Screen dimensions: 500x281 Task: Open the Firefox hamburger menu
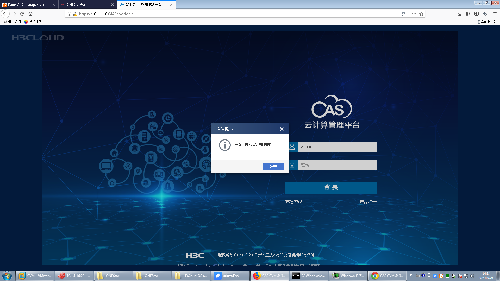(495, 14)
